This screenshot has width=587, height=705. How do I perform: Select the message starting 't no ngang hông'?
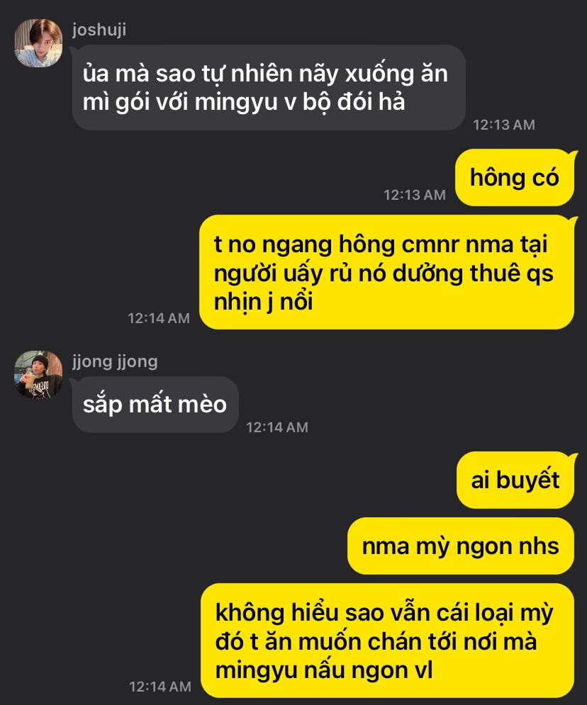click(x=387, y=273)
